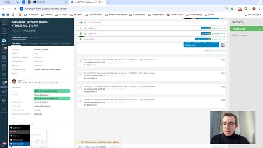
Task: Click Закрыть under the chat message
Action: [x=208, y=51]
